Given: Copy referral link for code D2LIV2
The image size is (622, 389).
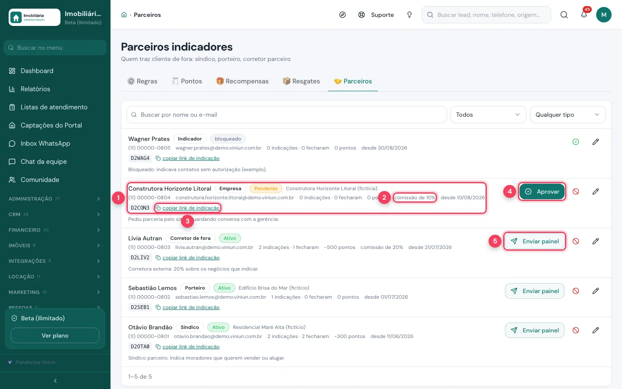Looking at the screenshot, I should 187,258.
